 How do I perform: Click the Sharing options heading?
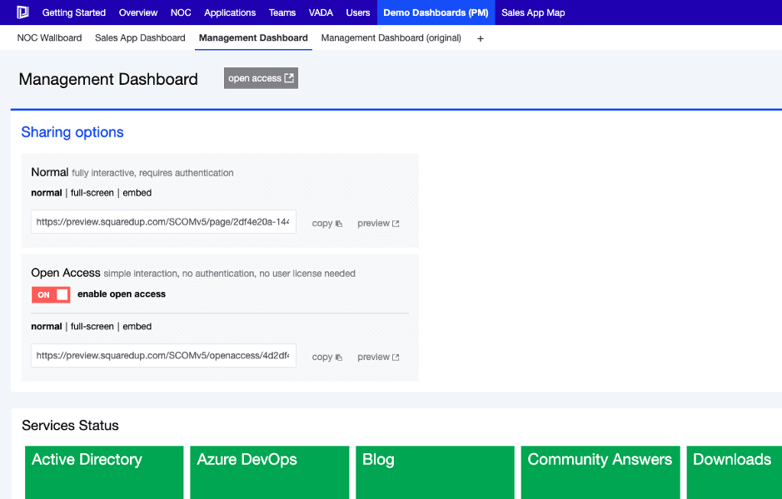tap(72, 132)
